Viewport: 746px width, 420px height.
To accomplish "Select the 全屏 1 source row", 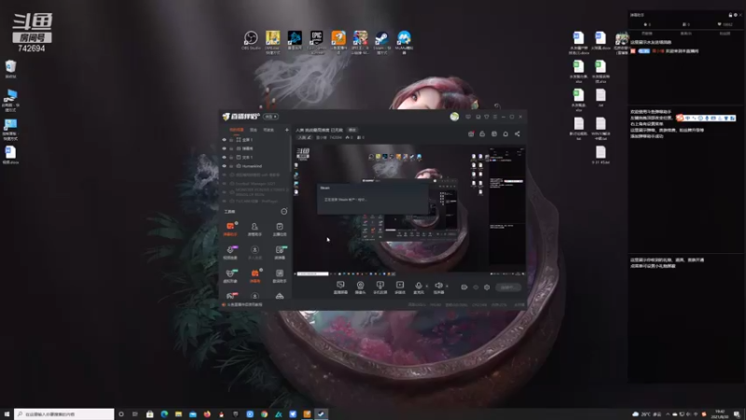I will 256,139.
